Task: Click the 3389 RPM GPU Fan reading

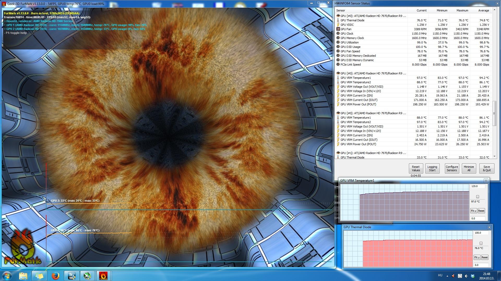Action: (420, 29)
